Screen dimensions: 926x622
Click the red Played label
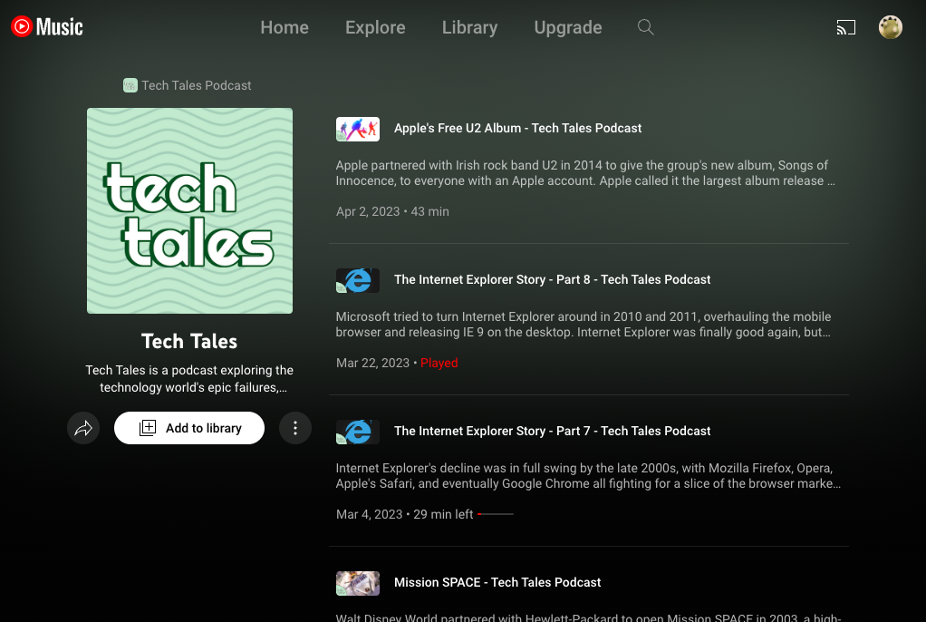[x=439, y=363]
